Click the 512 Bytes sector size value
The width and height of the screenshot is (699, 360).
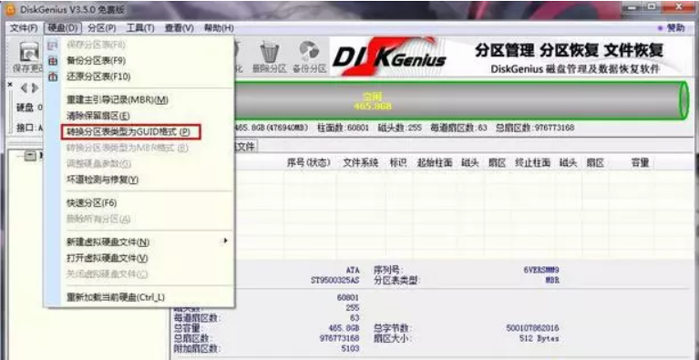pyautogui.click(x=539, y=339)
